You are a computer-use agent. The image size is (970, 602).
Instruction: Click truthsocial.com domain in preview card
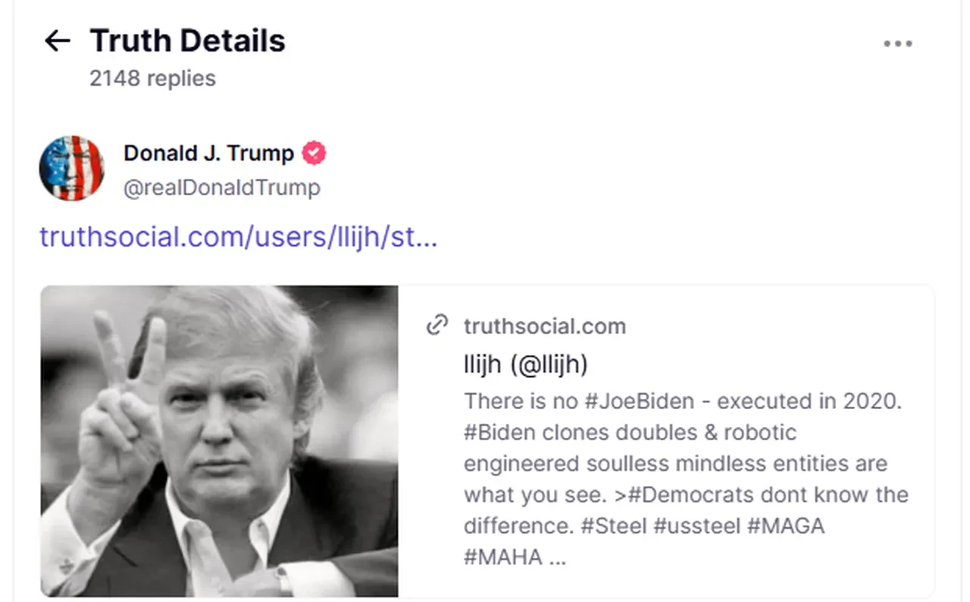(545, 326)
